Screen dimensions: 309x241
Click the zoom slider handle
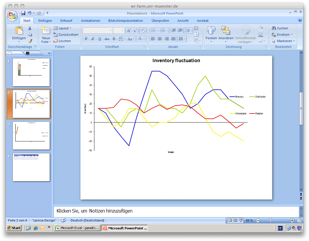tap(270, 220)
